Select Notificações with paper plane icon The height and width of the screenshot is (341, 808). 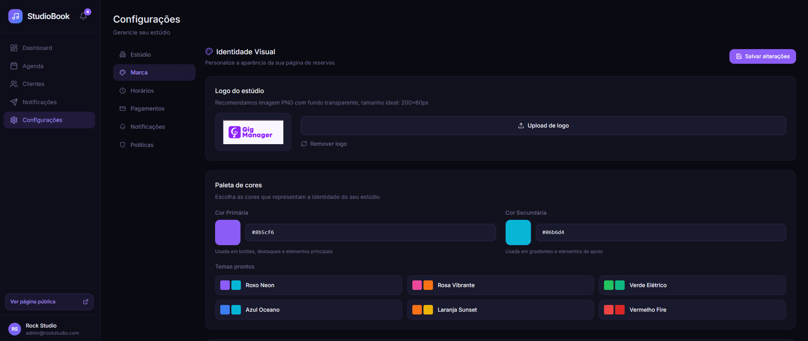pos(39,102)
